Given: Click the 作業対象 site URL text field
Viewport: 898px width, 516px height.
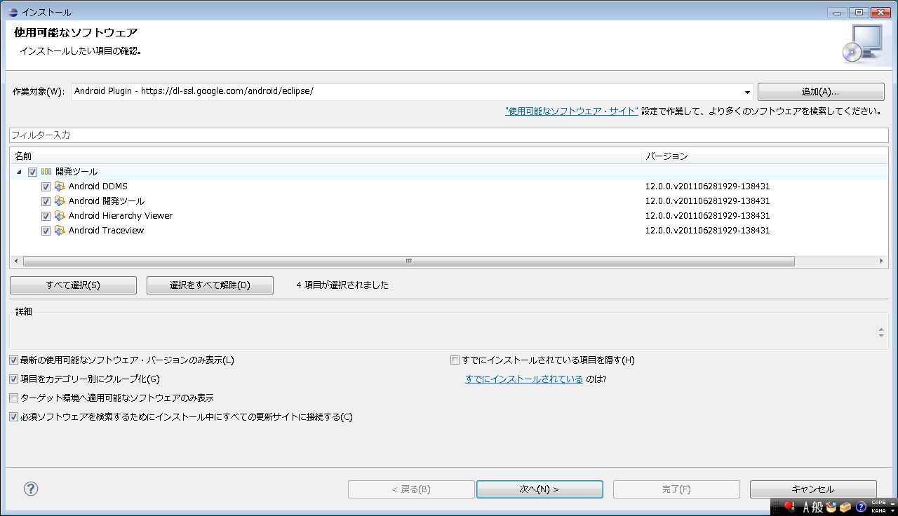Looking at the screenshot, I should (407, 92).
